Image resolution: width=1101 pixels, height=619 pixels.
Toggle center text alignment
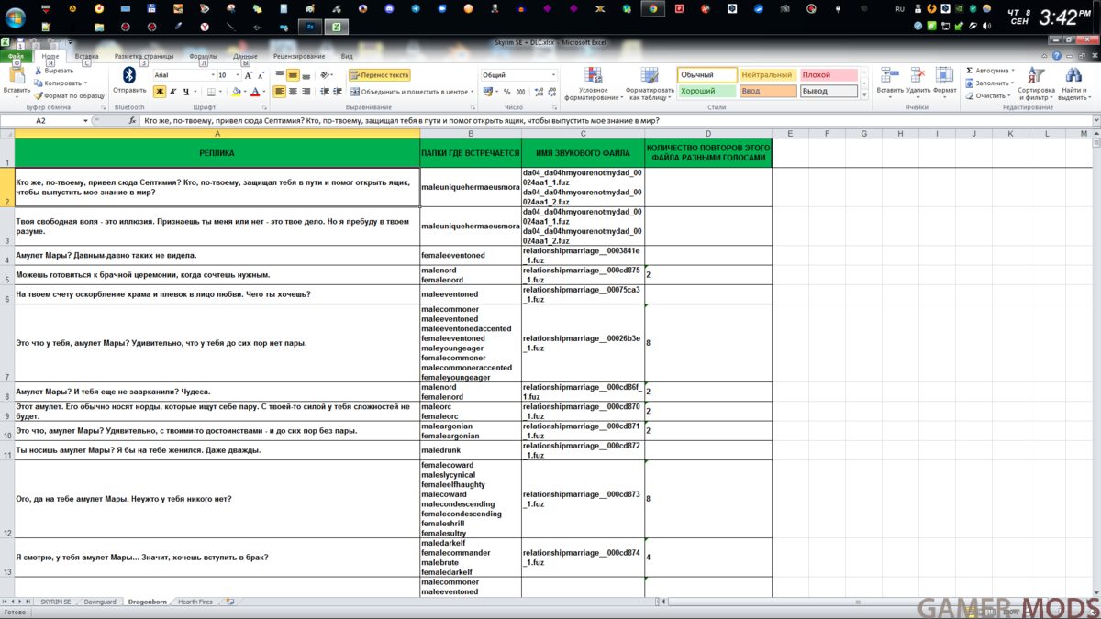pyautogui.click(x=293, y=92)
